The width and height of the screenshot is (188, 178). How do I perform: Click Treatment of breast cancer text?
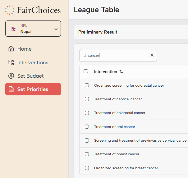[x=117, y=154]
